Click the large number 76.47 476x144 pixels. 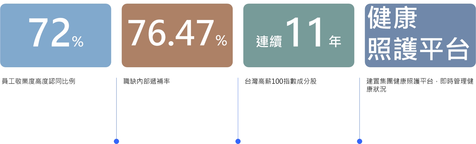click(x=171, y=33)
